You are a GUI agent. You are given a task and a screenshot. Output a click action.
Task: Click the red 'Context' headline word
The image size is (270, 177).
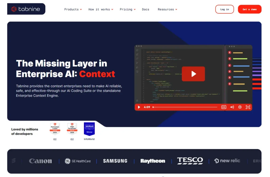click(x=97, y=74)
